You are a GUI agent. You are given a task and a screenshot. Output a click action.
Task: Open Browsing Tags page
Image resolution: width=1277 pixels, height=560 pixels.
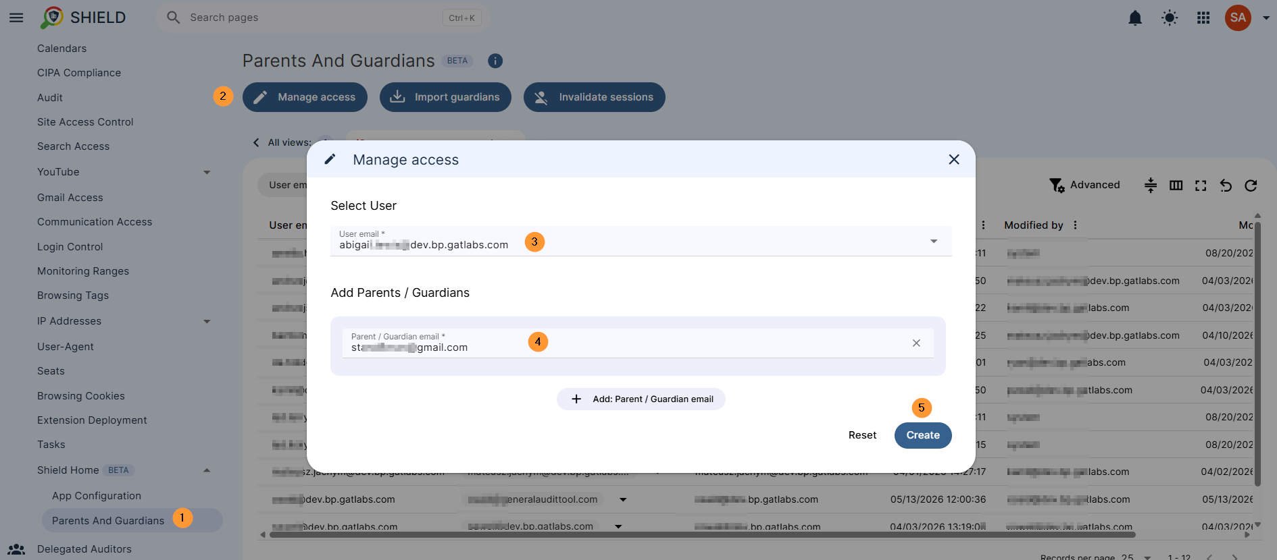(73, 296)
